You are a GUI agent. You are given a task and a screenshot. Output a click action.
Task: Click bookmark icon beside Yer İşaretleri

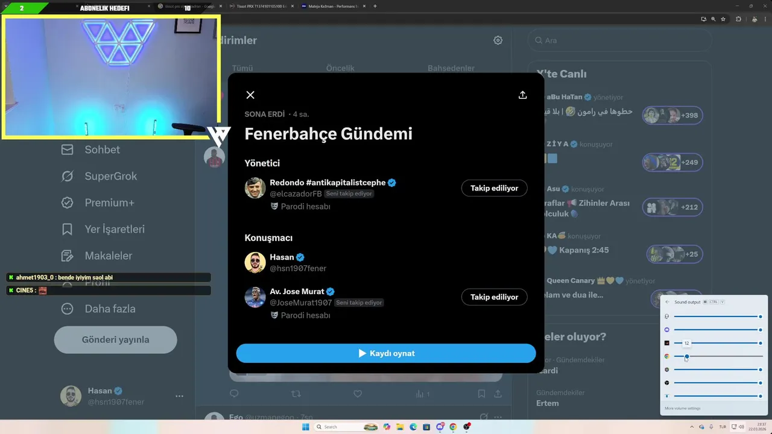[68, 229]
